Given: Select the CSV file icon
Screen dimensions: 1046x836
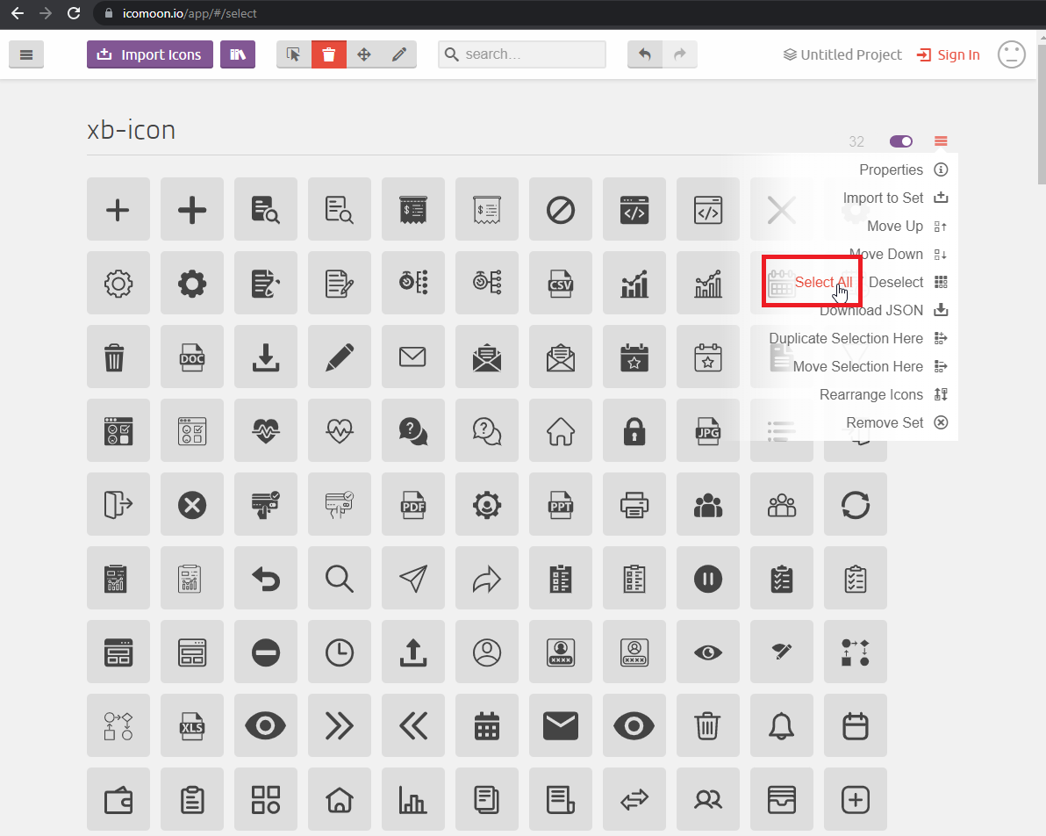Looking at the screenshot, I should coord(561,283).
